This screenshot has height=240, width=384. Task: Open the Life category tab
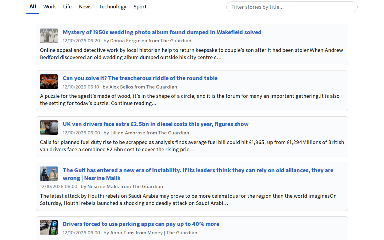point(67,7)
